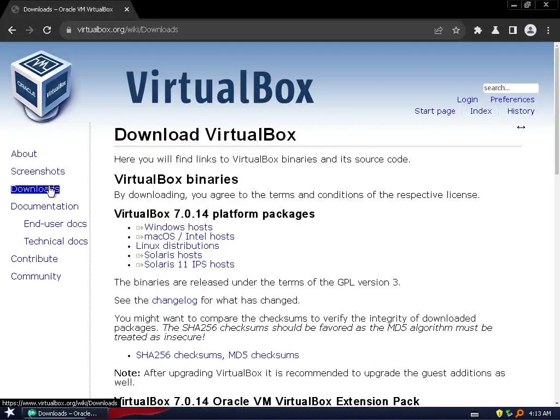The image size is (560, 420).
Task: Bookmark this page with the star icon
Action: pyautogui.click(x=456, y=30)
